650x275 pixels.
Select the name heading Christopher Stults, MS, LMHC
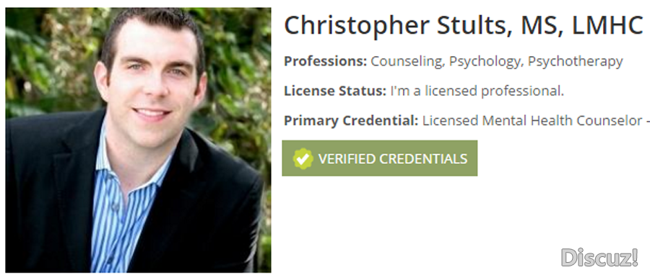coord(464,26)
